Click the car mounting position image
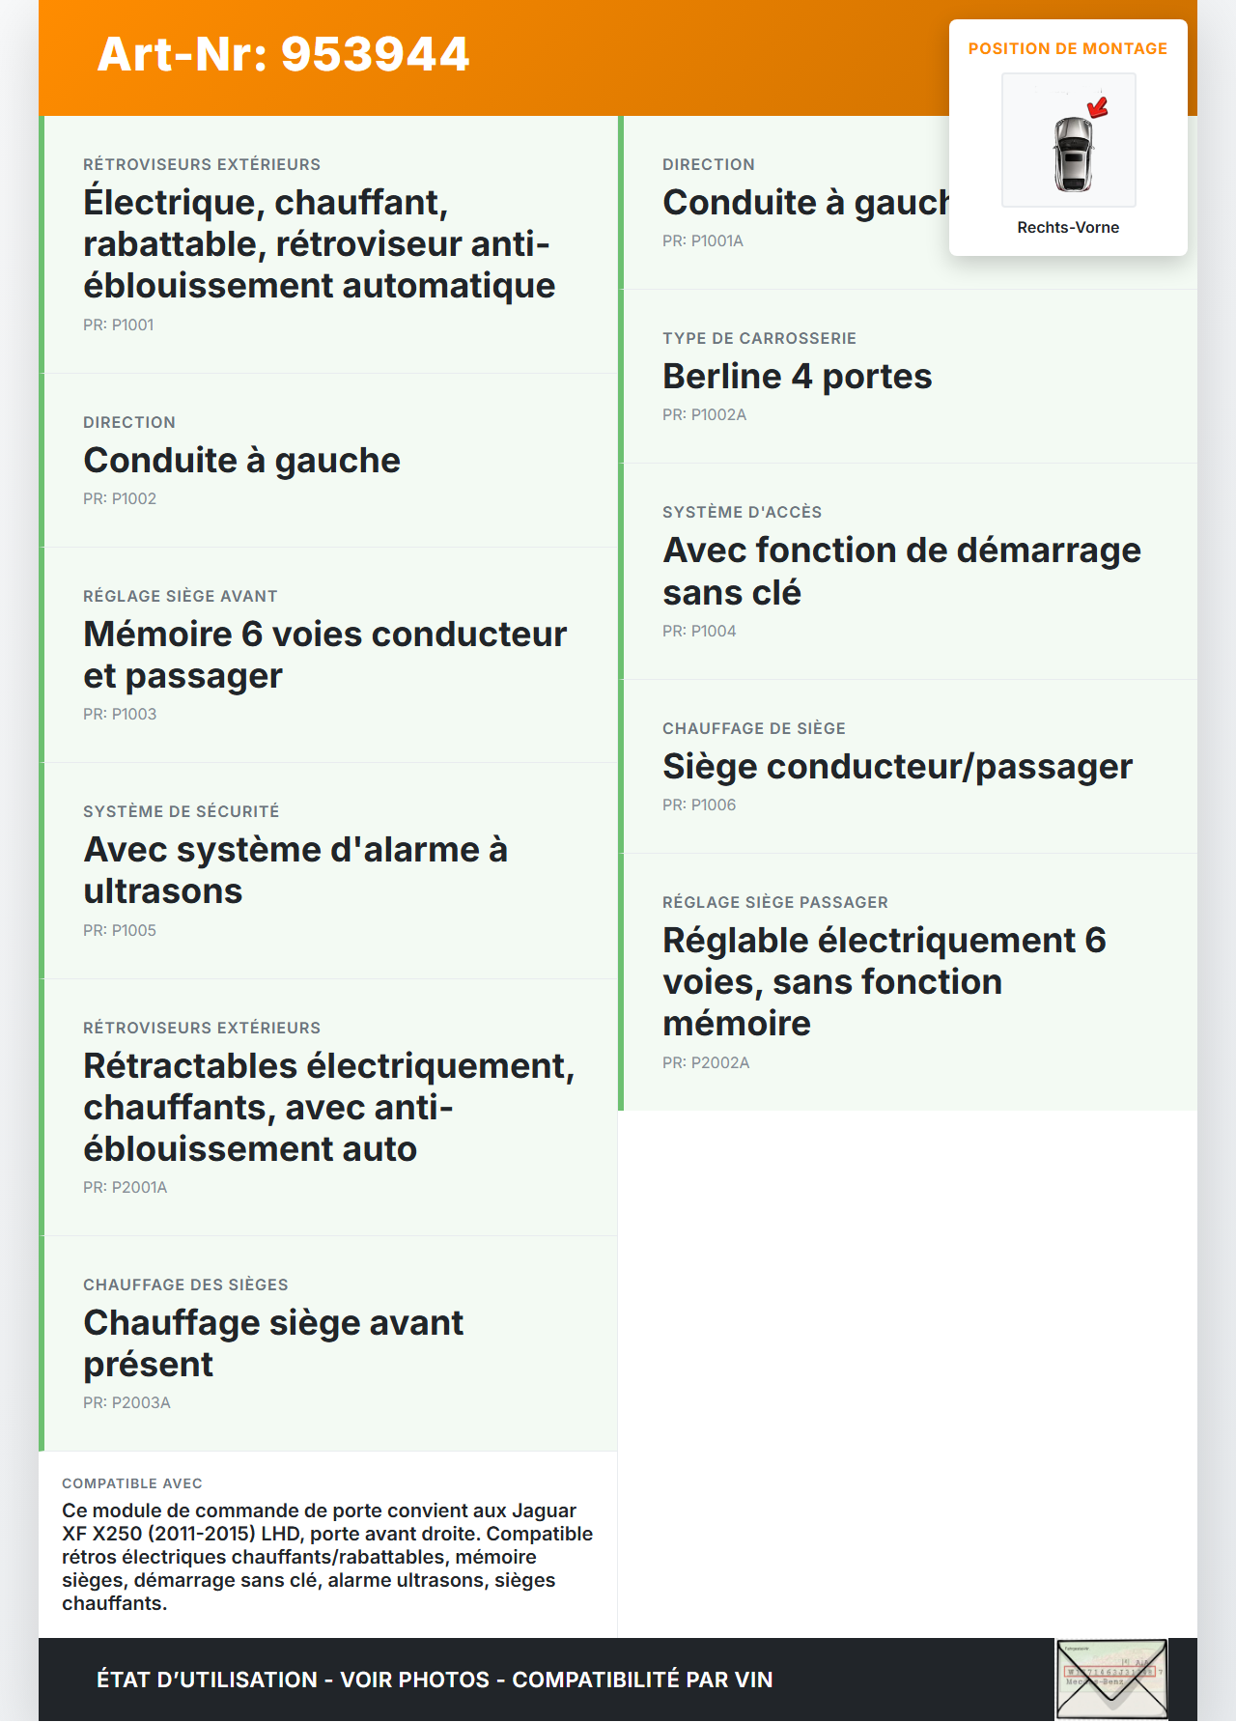 click(1068, 141)
